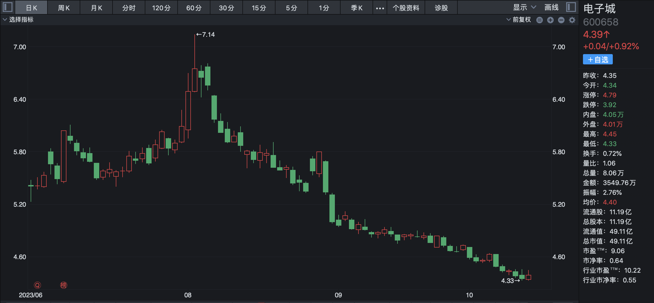Click the last minus icon before the gear
Screen dimensions: 654x303
click(x=561, y=20)
